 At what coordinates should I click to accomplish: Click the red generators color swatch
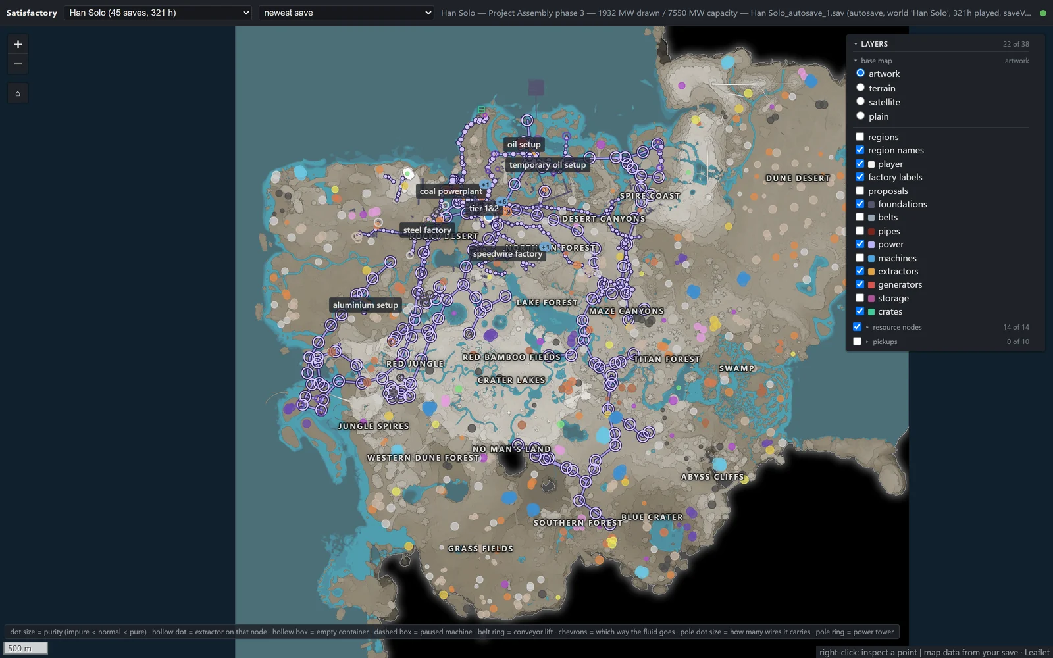(871, 285)
